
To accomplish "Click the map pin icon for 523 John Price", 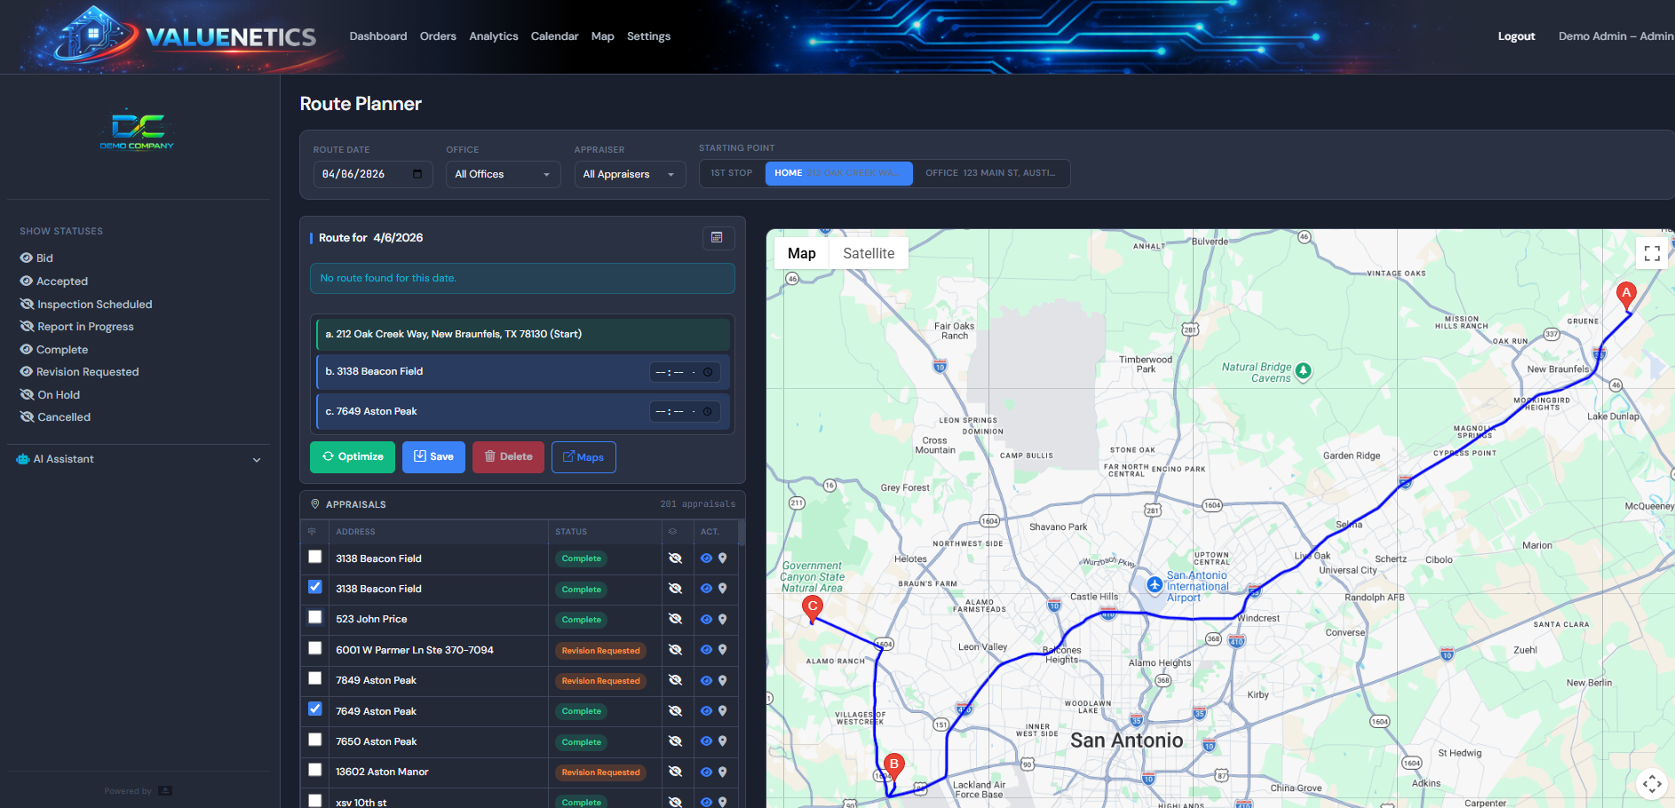I will [722, 619].
